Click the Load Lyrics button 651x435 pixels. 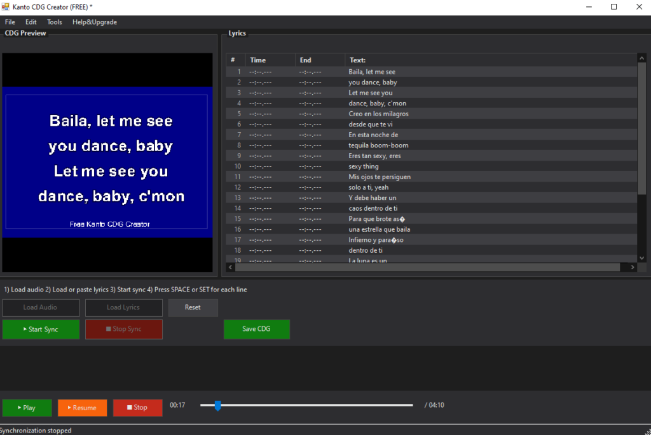point(124,307)
